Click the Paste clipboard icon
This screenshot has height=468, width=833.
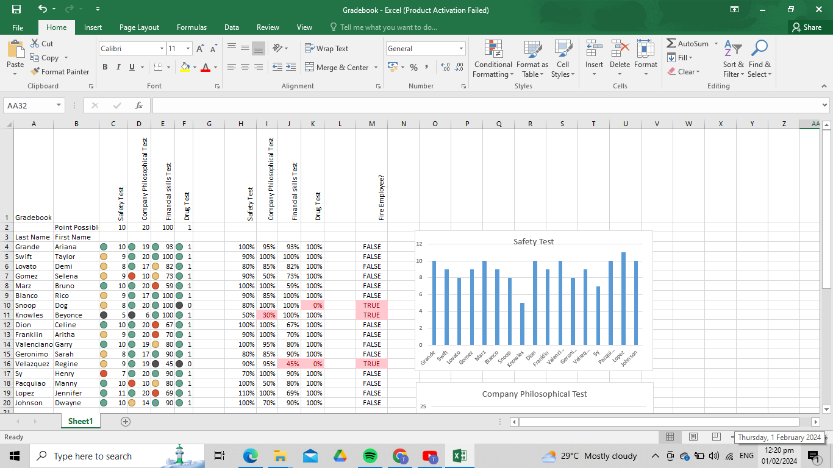[x=15, y=50]
